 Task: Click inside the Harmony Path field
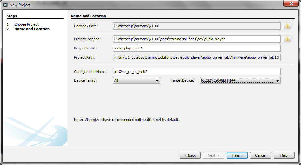[x=197, y=26]
